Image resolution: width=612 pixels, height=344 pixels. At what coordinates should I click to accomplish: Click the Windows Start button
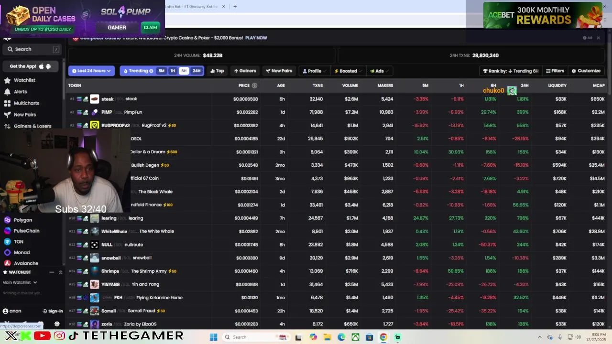[214, 337]
